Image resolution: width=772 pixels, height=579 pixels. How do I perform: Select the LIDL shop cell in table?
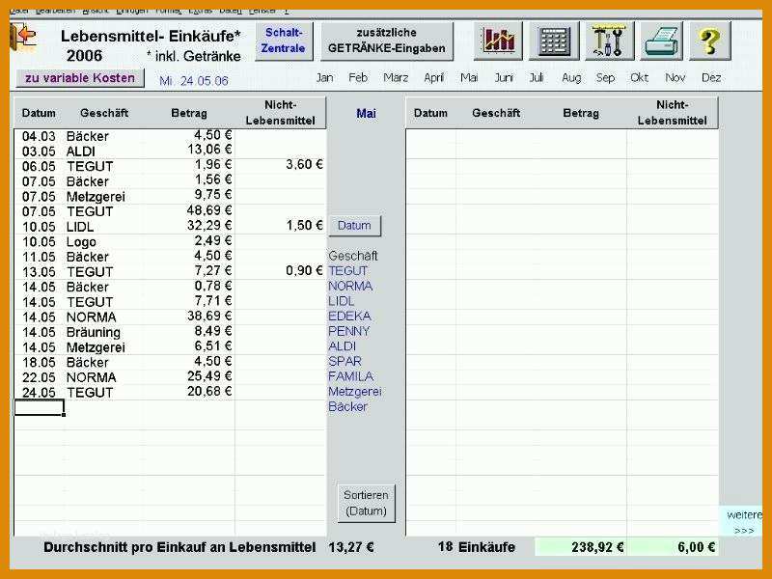[x=104, y=227]
